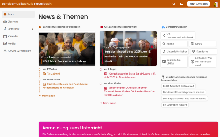This screenshot has height=137, width=220.
Task: Toggle dark mode with the moon icon
Action: [x=181, y=4]
